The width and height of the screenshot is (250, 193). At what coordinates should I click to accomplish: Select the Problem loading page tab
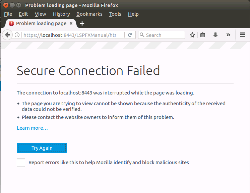click(x=41, y=23)
